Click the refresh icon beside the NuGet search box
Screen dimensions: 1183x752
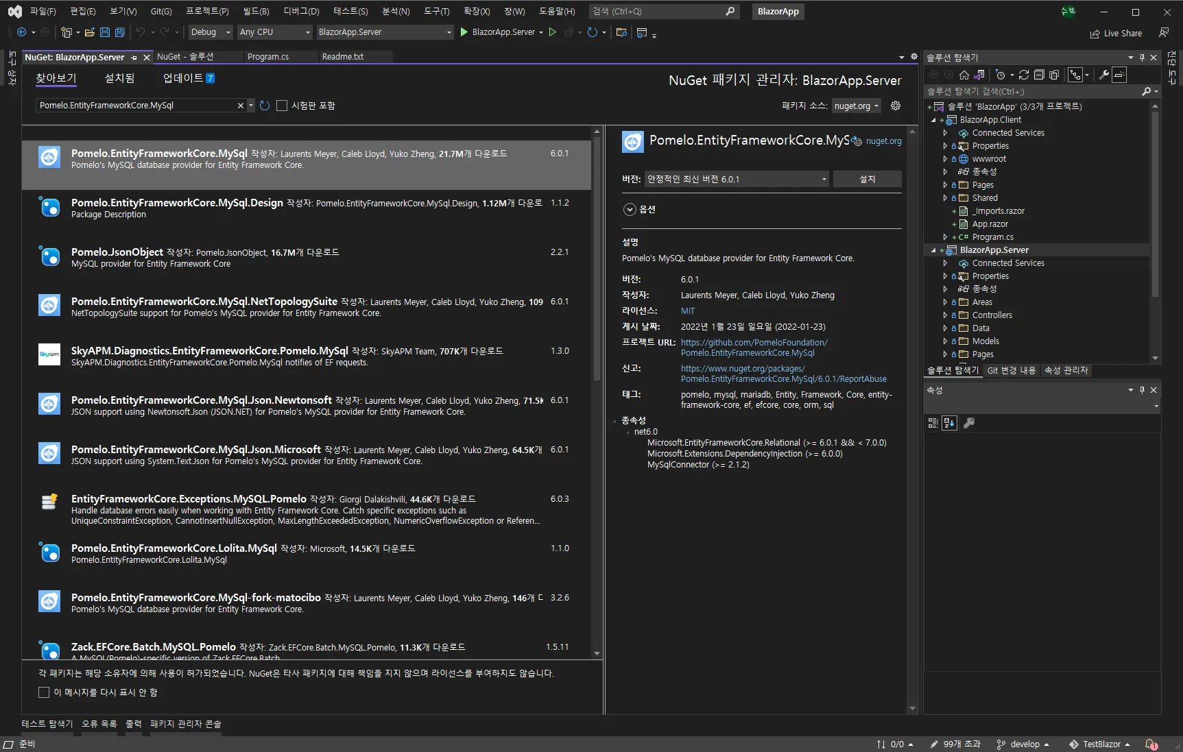point(265,106)
